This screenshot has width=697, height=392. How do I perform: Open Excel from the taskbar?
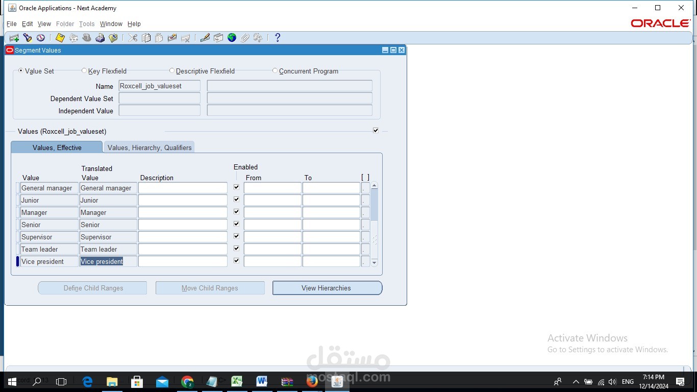click(237, 381)
